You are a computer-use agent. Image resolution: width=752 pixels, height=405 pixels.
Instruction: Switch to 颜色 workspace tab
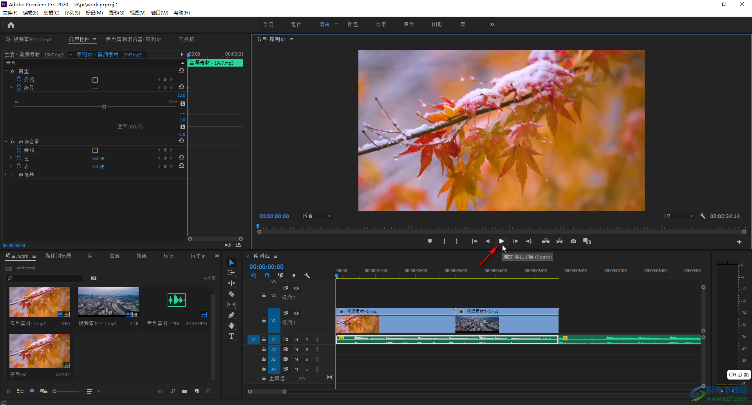coord(352,24)
